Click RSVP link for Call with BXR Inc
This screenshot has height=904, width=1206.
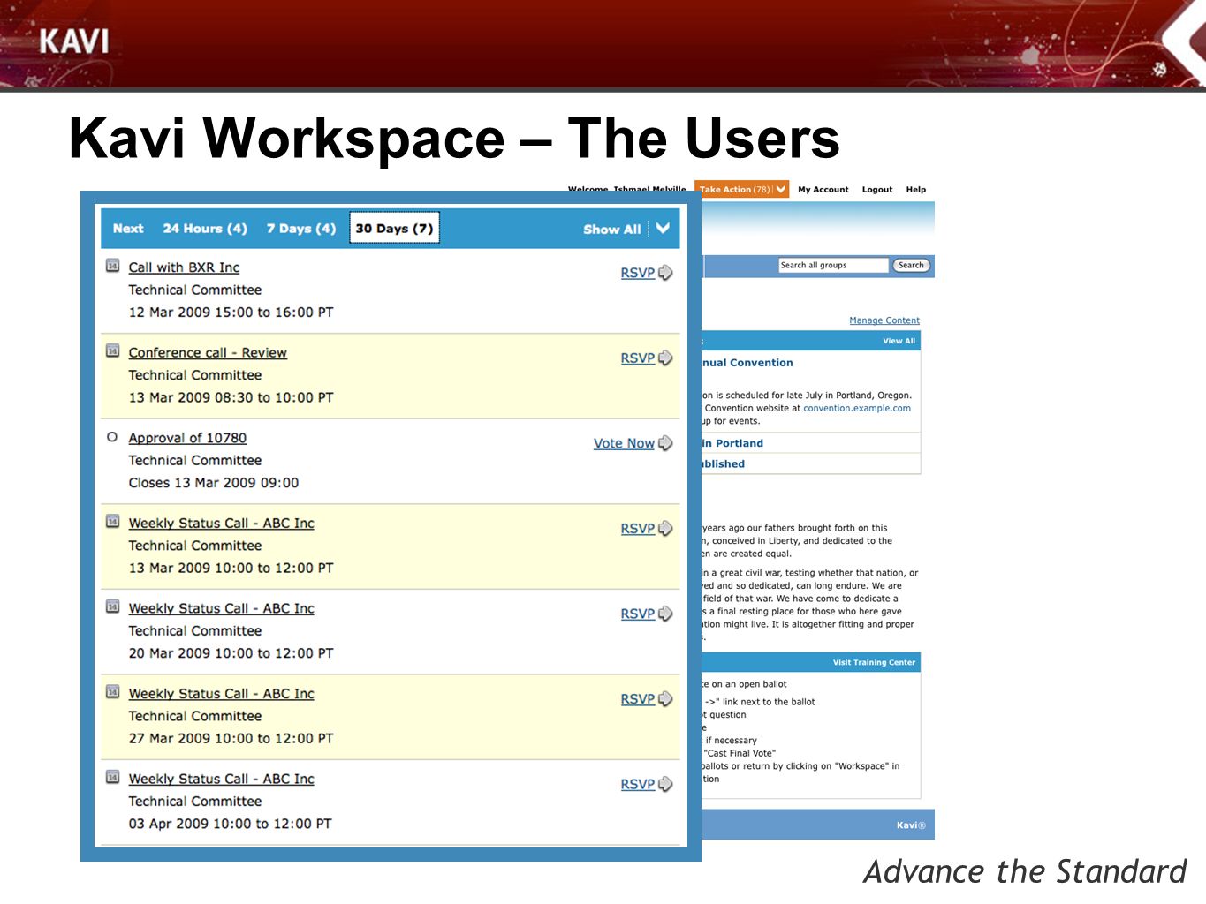tap(638, 273)
